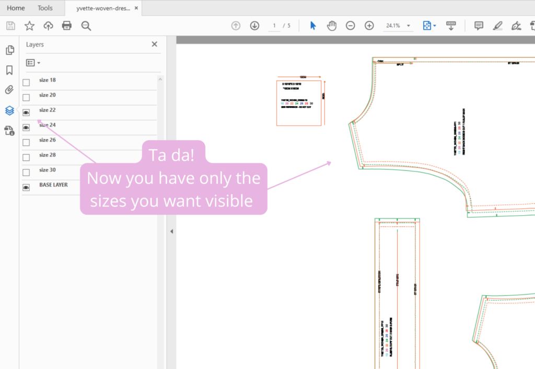The width and height of the screenshot is (535, 369).
Task: Open the Attachments paperclip panel
Action: [9, 90]
